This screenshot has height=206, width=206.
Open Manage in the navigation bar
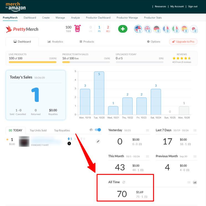tap(60, 18)
